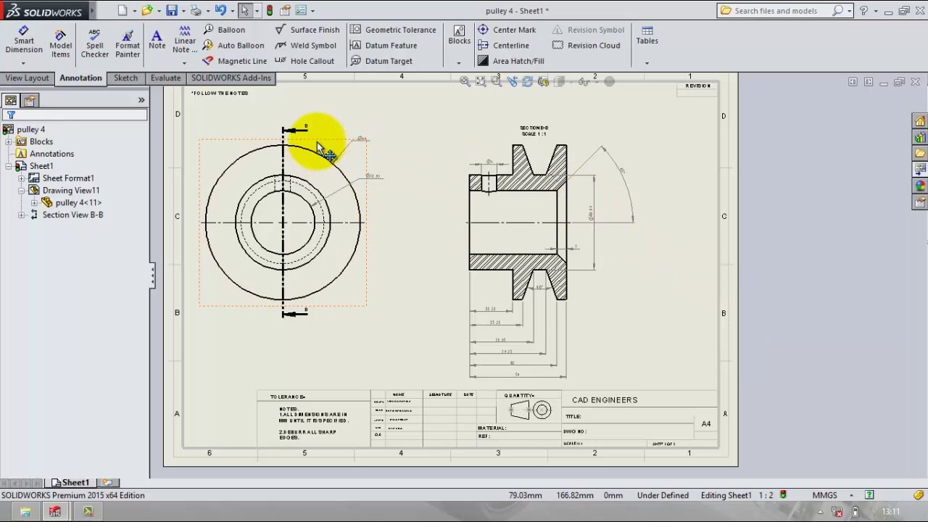Print the drawing sheet
The image size is (928, 522).
coord(196,10)
